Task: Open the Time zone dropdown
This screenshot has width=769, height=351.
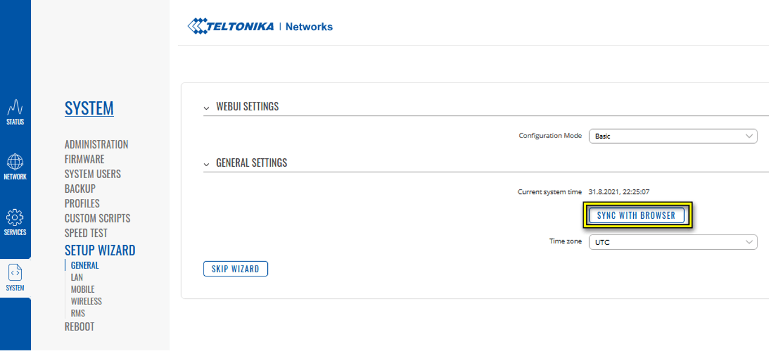Action: [x=673, y=242]
